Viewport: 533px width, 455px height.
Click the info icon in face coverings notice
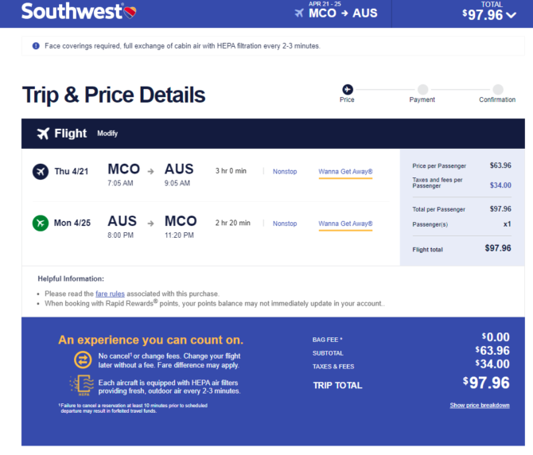coord(36,46)
